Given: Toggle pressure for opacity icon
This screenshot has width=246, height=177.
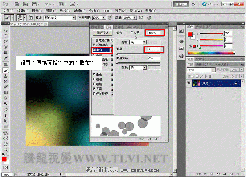Looking at the screenshot, I should coord(110,17).
